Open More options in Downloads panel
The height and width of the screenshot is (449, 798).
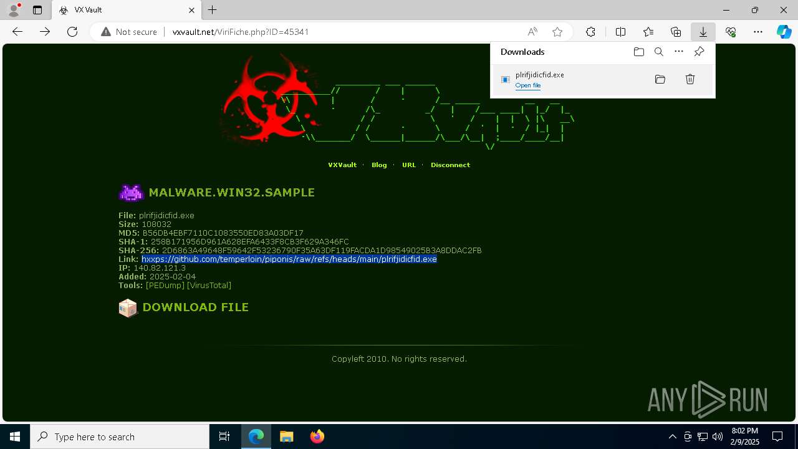679,52
